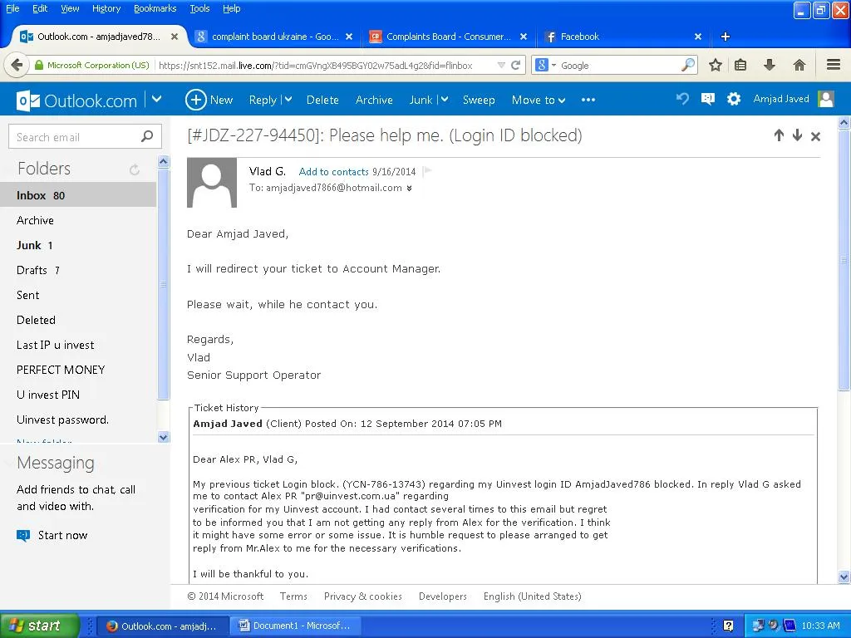The height and width of the screenshot is (638, 851).
Task: Close the Complaints Board tab
Action: 524,37
